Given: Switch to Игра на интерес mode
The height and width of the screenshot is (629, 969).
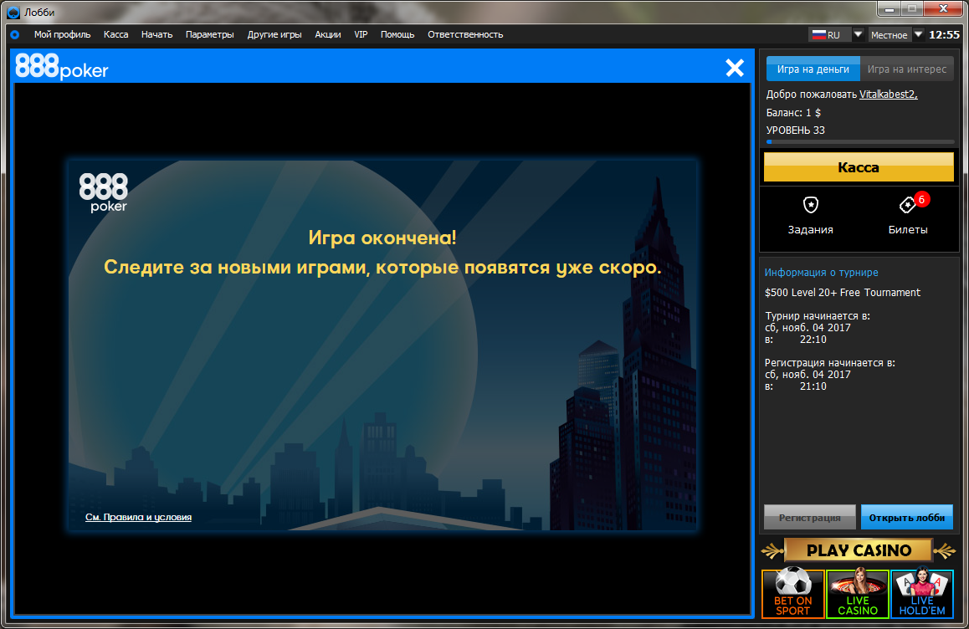Looking at the screenshot, I should coord(906,69).
